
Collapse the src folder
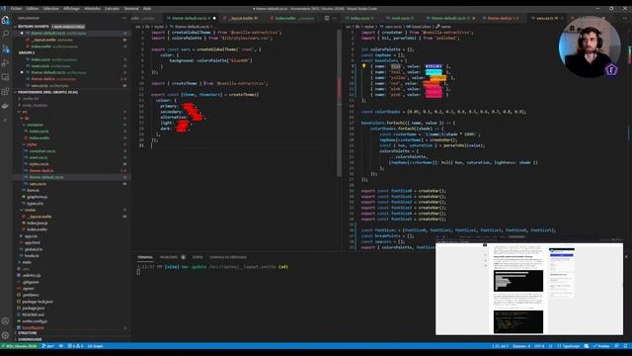click(24, 112)
